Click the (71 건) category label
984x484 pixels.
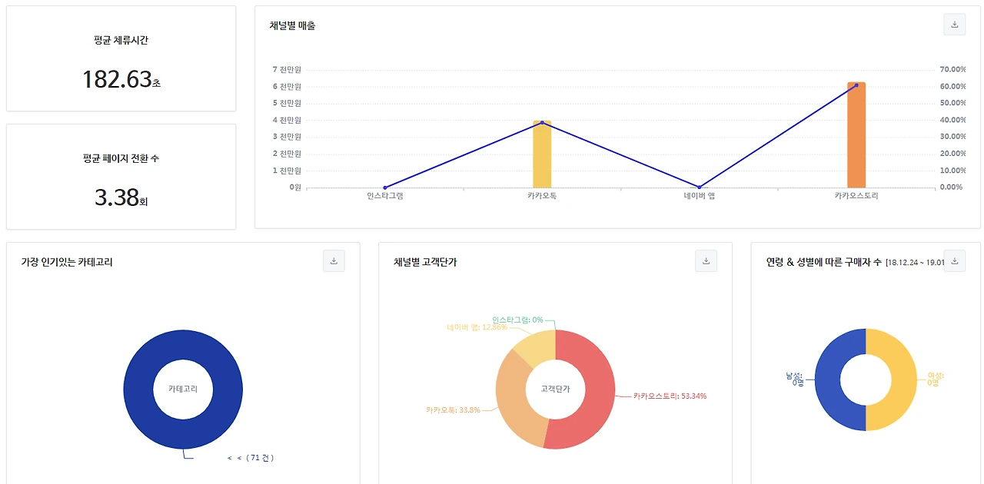click(261, 458)
